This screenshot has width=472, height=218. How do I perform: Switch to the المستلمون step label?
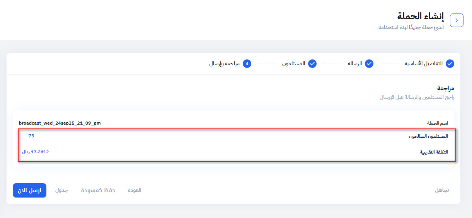[x=293, y=64]
